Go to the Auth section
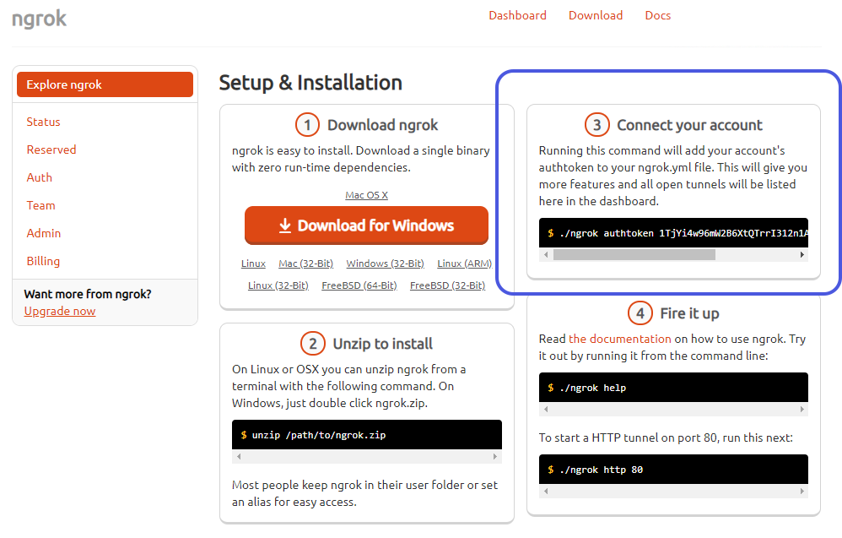This screenshot has width=842, height=538. click(39, 177)
